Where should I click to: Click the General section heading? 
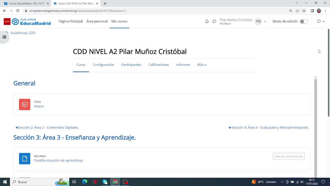pos(24,83)
